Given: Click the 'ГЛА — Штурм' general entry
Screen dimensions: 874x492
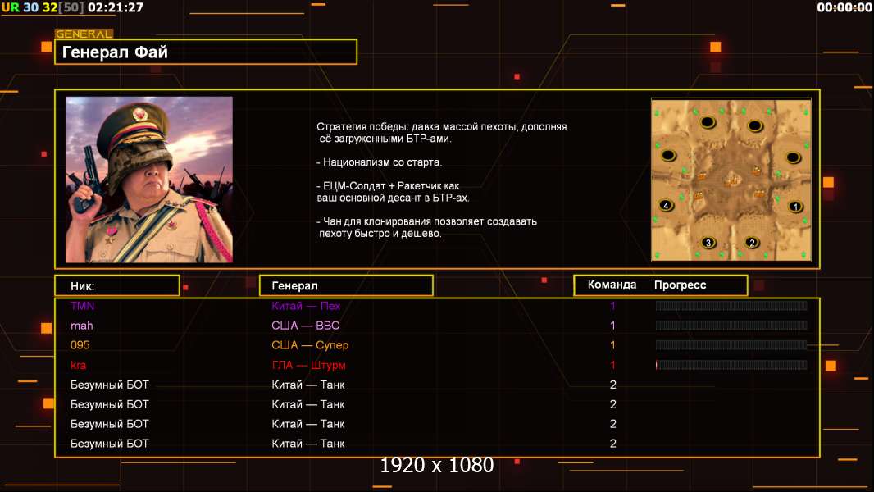Looking at the screenshot, I should pyautogui.click(x=308, y=365).
